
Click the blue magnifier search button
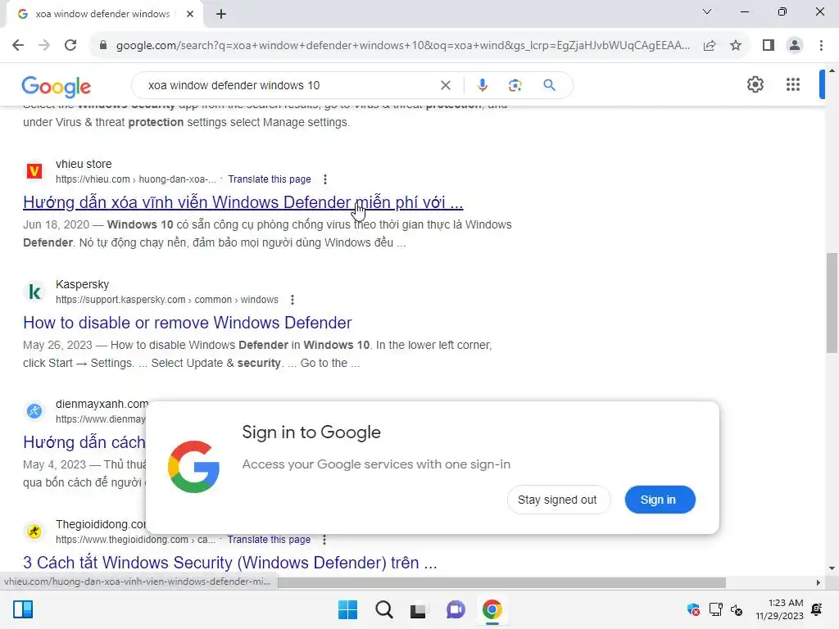pyautogui.click(x=549, y=85)
